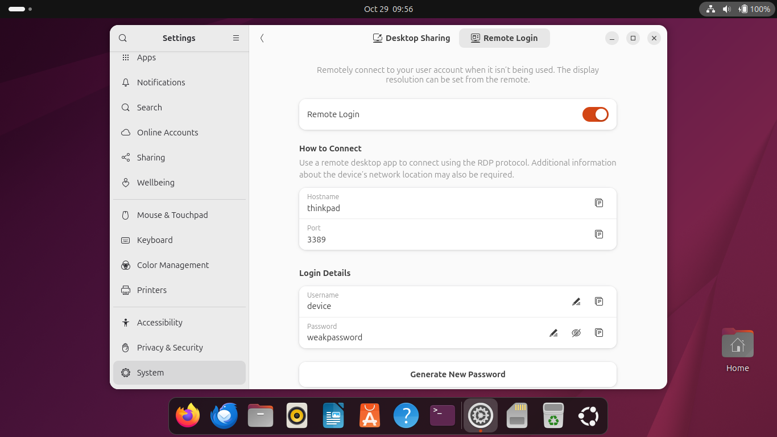Copy the Hostname value to clipboard
Image resolution: width=777 pixels, height=437 pixels.
point(599,203)
